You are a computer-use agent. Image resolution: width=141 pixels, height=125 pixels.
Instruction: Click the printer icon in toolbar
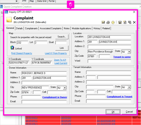coord(108,22)
